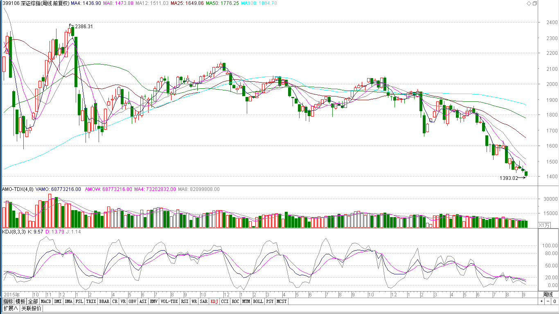This screenshot has height=314, width=559.
Task: Click the MA50: 1776.25 legend value
Action: (x=222, y=3)
